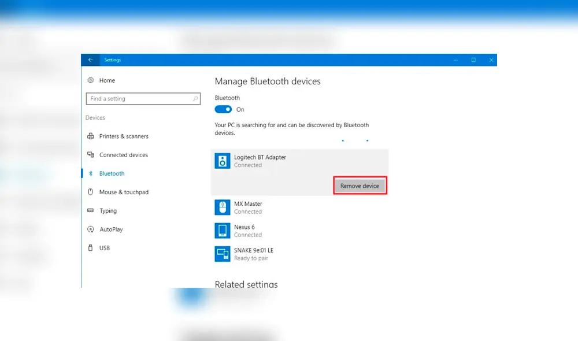Select USB in the Devices sidebar
Screen dimensions: 578x341
pyautogui.click(x=104, y=248)
